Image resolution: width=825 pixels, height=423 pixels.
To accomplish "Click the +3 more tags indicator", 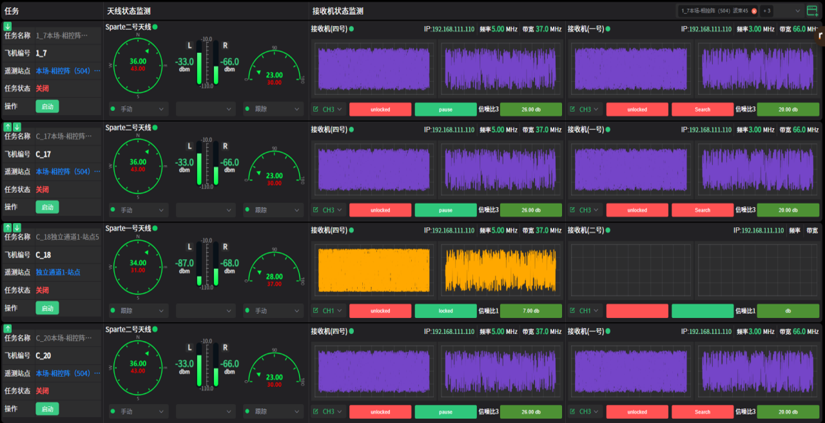I will [766, 11].
